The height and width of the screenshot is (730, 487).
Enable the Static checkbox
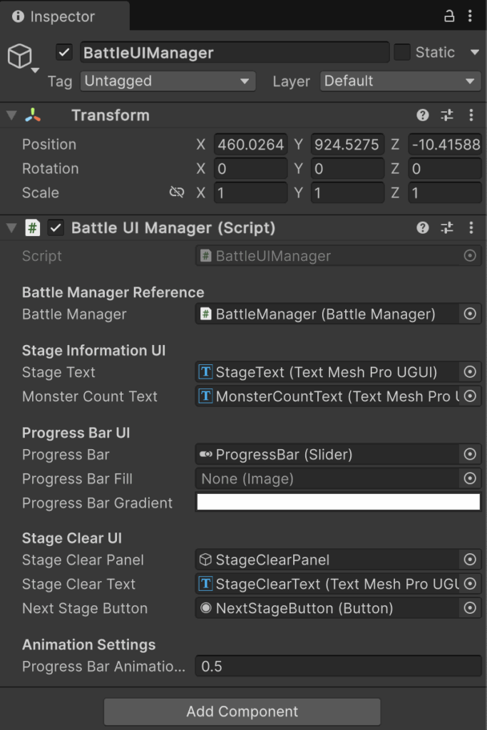click(x=402, y=52)
